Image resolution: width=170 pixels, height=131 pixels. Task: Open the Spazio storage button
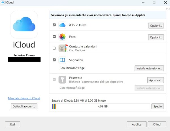click(158, 106)
